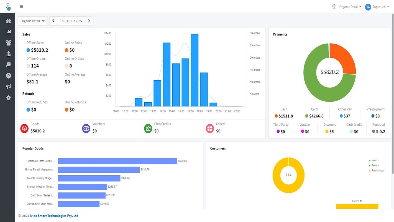The width and height of the screenshot is (394, 222).
Task: Open the staff user icon in sidebar
Action: (8, 54)
